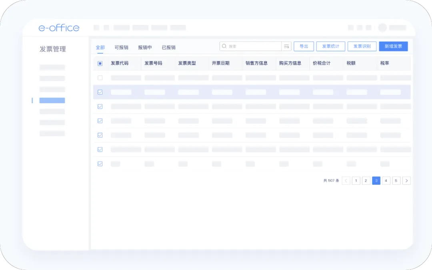Click the 新增发票 button
This screenshot has height=270, width=432.
[393, 46]
